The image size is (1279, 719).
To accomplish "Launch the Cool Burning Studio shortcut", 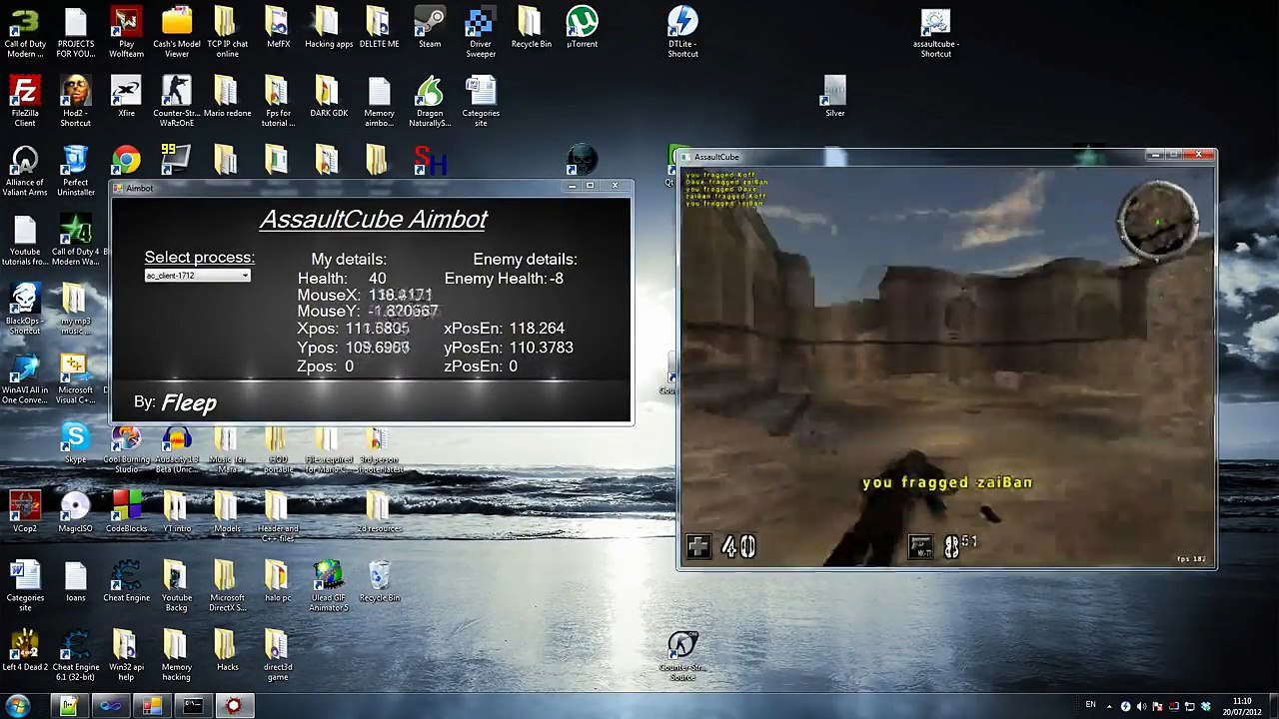I will pyautogui.click(x=126, y=449).
